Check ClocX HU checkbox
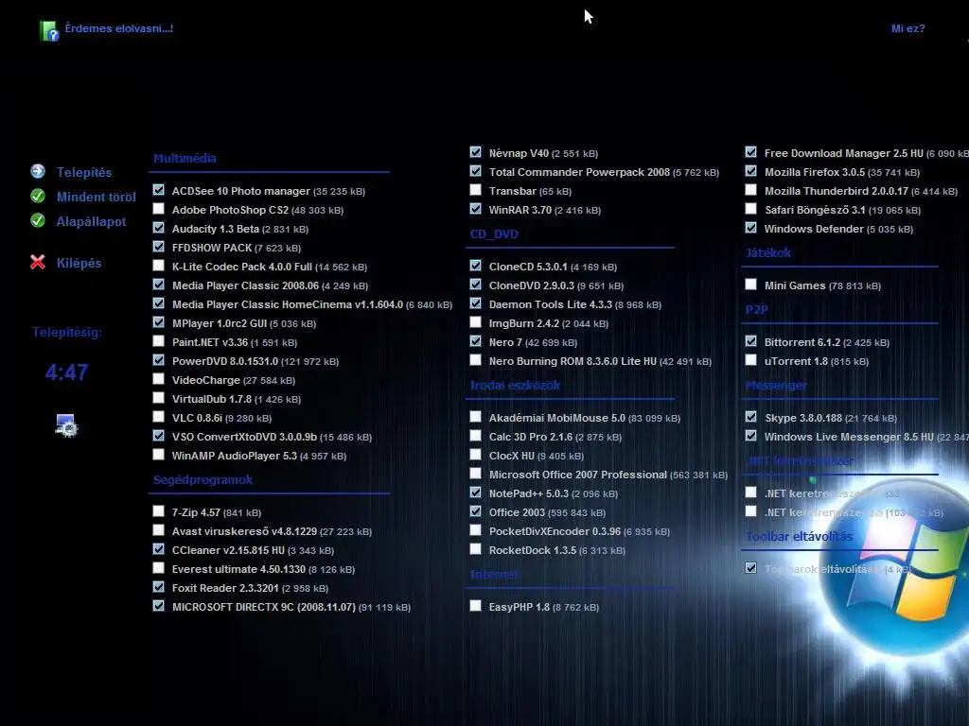Viewport: 969px width, 726px height. (x=475, y=455)
